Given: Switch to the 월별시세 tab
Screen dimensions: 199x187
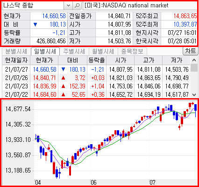Looking at the screenshot, I should click(x=103, y=51).
